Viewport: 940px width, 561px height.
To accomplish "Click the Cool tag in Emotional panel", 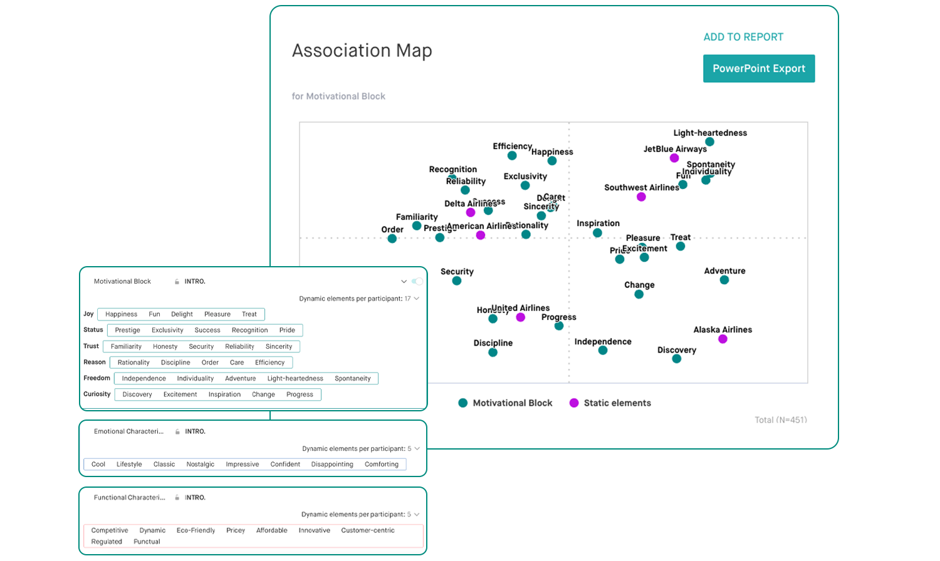I will point(98,465).
